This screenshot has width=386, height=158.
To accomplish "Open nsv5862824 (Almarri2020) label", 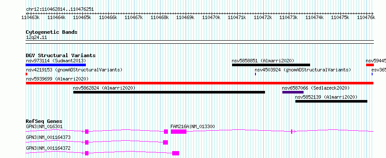I will [104, 88].
